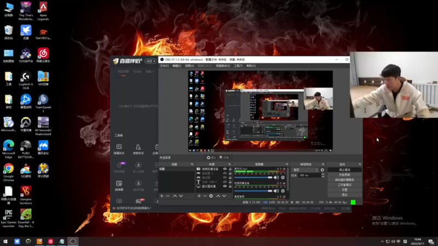This screenshot has width=438, height=246.
Task: Open the scene transition type dropdown
Action: (x=305, y=170)
